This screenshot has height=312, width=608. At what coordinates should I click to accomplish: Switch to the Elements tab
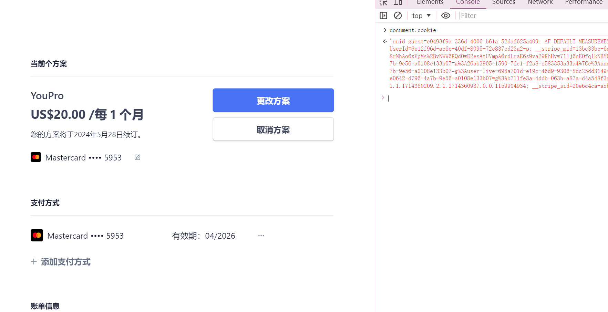click(430, 2)
